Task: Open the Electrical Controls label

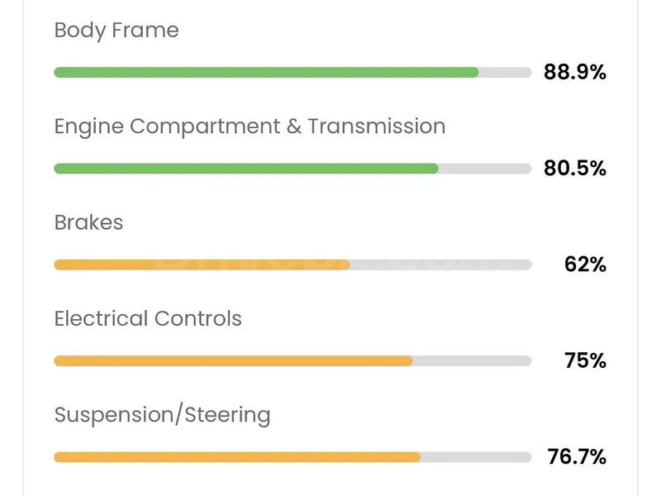Action: [148, 318]
